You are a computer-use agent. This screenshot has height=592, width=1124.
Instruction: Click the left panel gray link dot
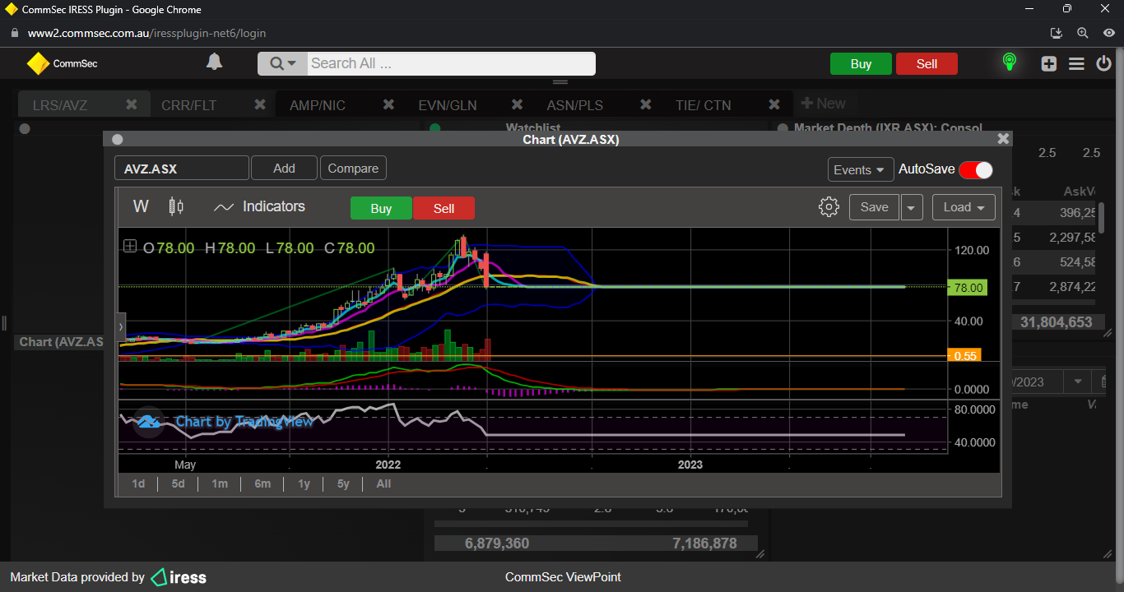pos(25,128)
